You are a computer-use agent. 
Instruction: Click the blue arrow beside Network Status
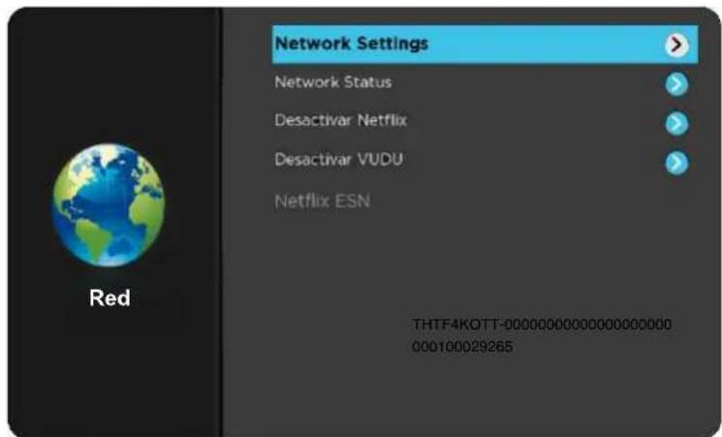pyautogui.click(x=677, y=84)
